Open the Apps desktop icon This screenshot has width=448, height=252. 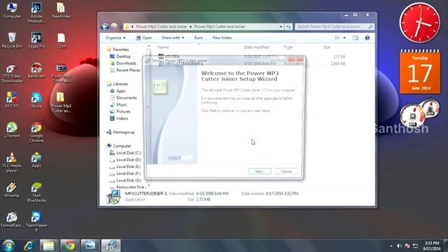(x=36, y=160)
